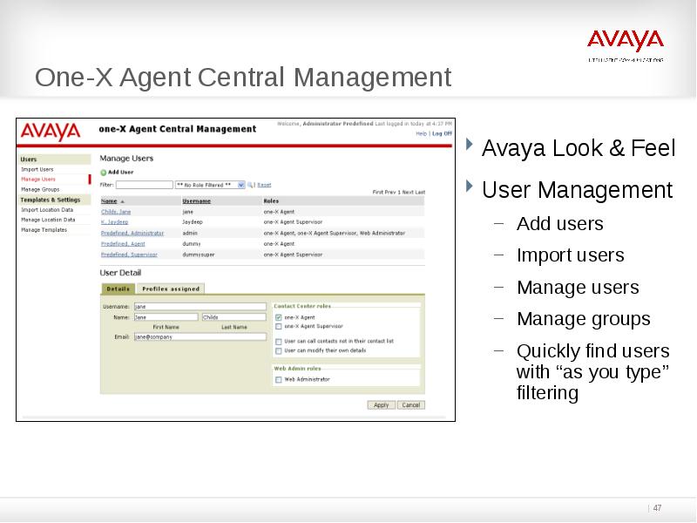The width and height of the screenshot is (697, 523).
Task: Enable the one-X Agent Supervisor checkbox
Action: 278,326
